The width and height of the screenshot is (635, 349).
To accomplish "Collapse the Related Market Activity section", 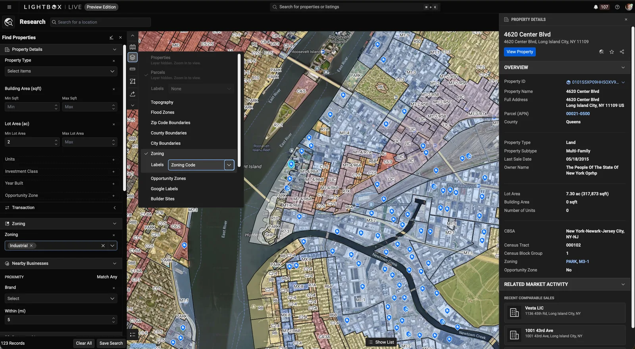I will tap(623, 284).
